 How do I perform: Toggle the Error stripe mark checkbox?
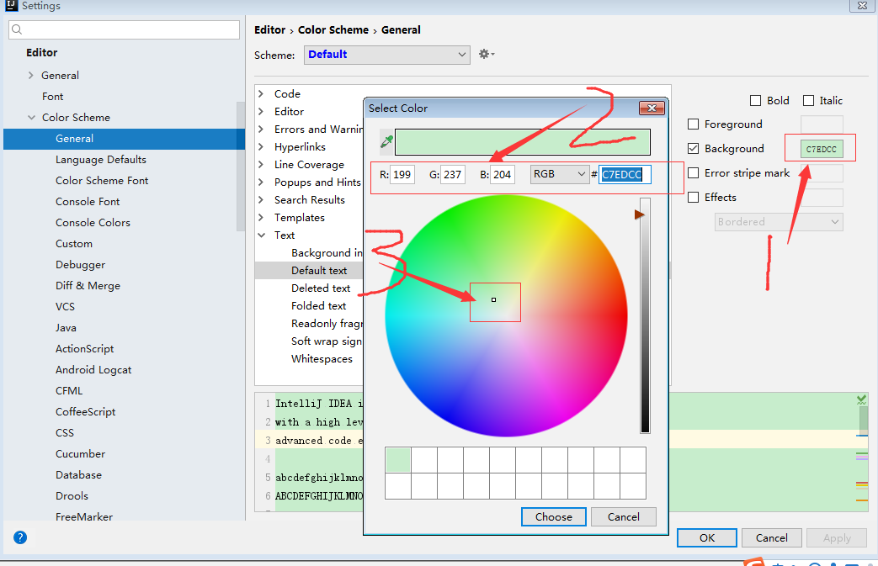(693, 172)
